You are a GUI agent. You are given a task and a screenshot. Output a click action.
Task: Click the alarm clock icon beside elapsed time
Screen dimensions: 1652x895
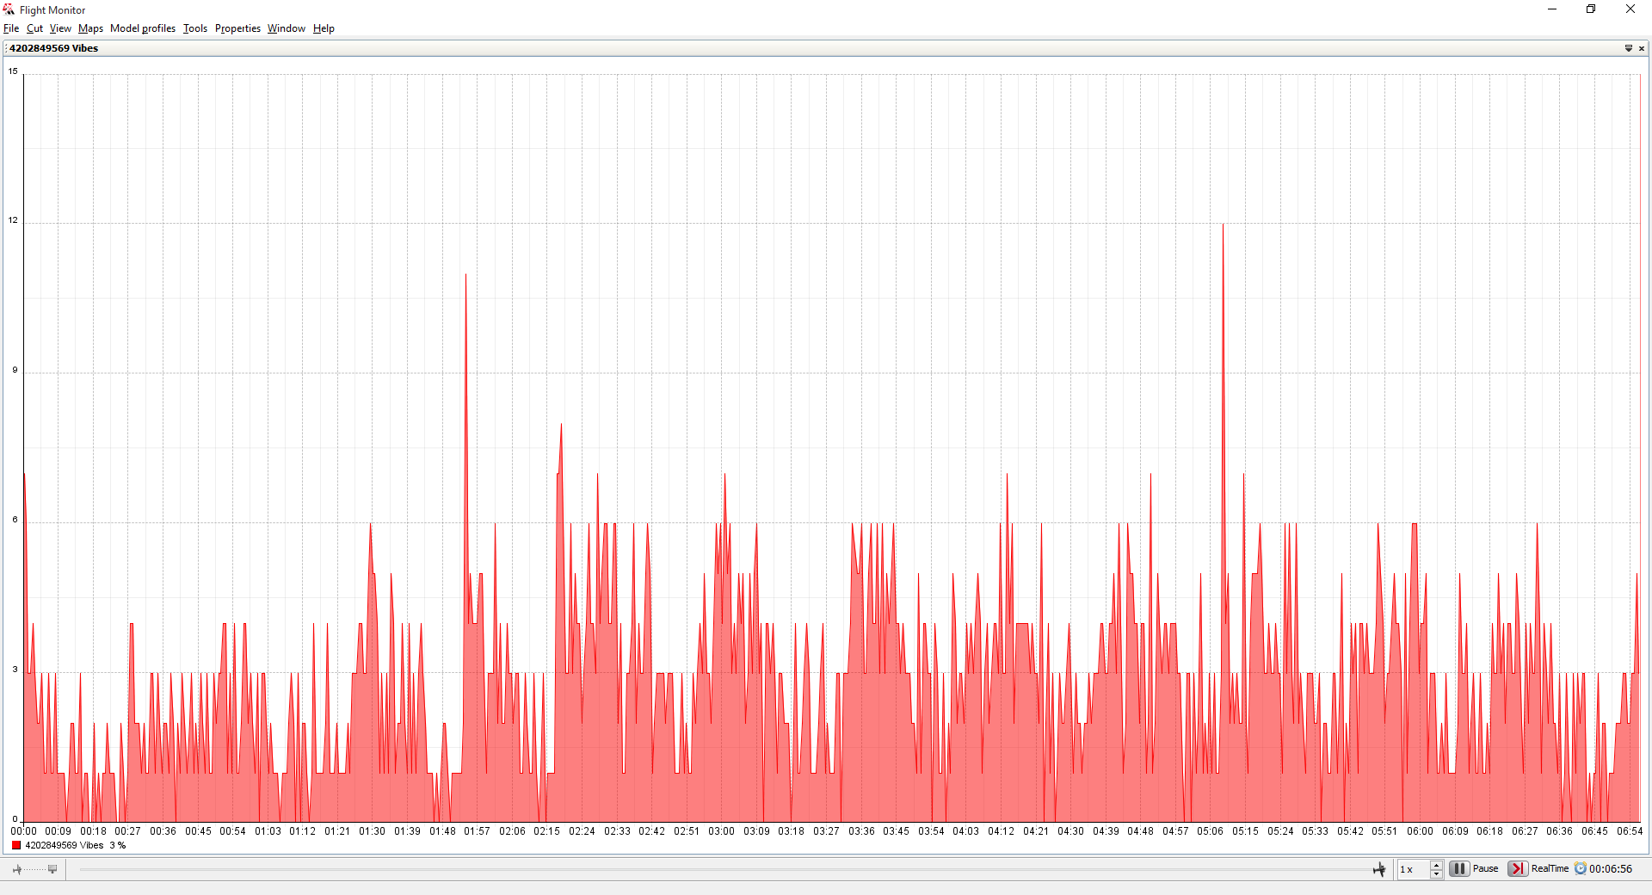coord(1581,869)
